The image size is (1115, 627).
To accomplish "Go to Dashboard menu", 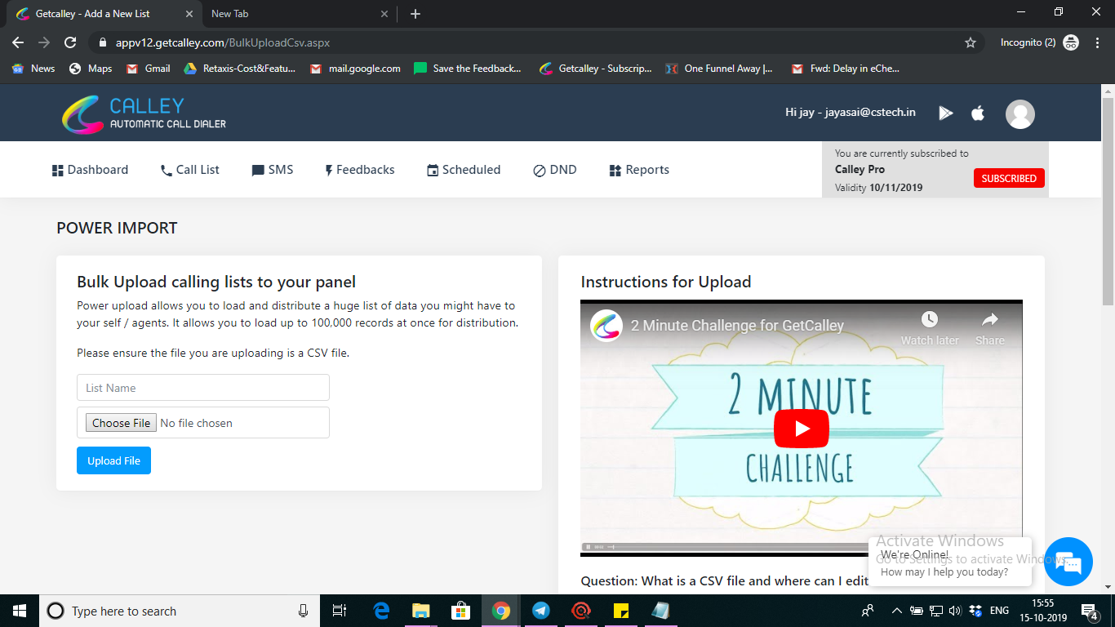I will point(91,170).
